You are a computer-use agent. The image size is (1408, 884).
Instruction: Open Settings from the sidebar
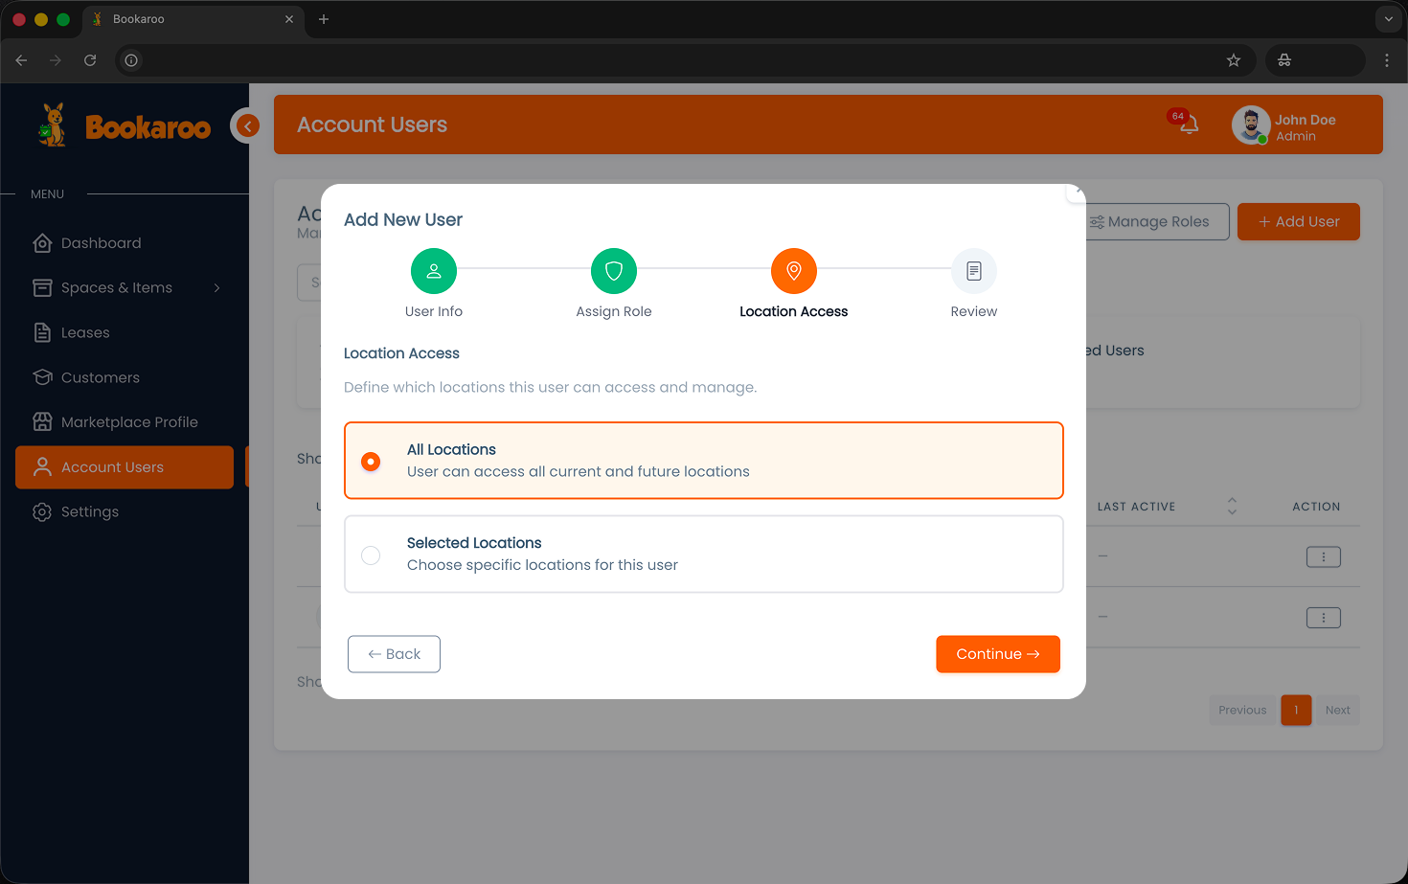(x=90, y=511)
